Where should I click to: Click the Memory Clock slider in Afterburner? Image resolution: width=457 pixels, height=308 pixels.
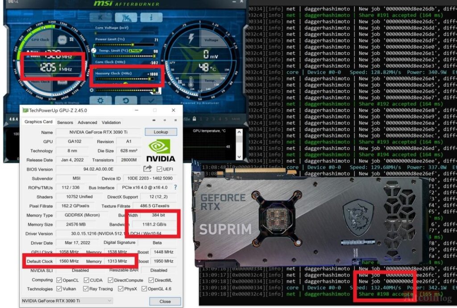pyautogui.click(x=125, y=79)
